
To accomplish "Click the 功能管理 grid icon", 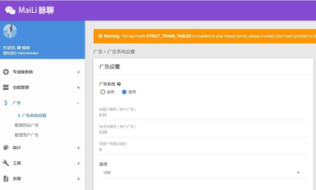I will click(x=6, y=87).
